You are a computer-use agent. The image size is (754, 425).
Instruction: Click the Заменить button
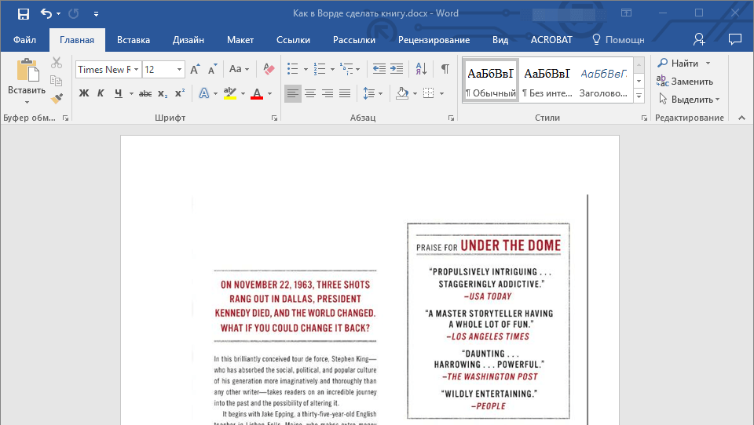click(685, 82)
